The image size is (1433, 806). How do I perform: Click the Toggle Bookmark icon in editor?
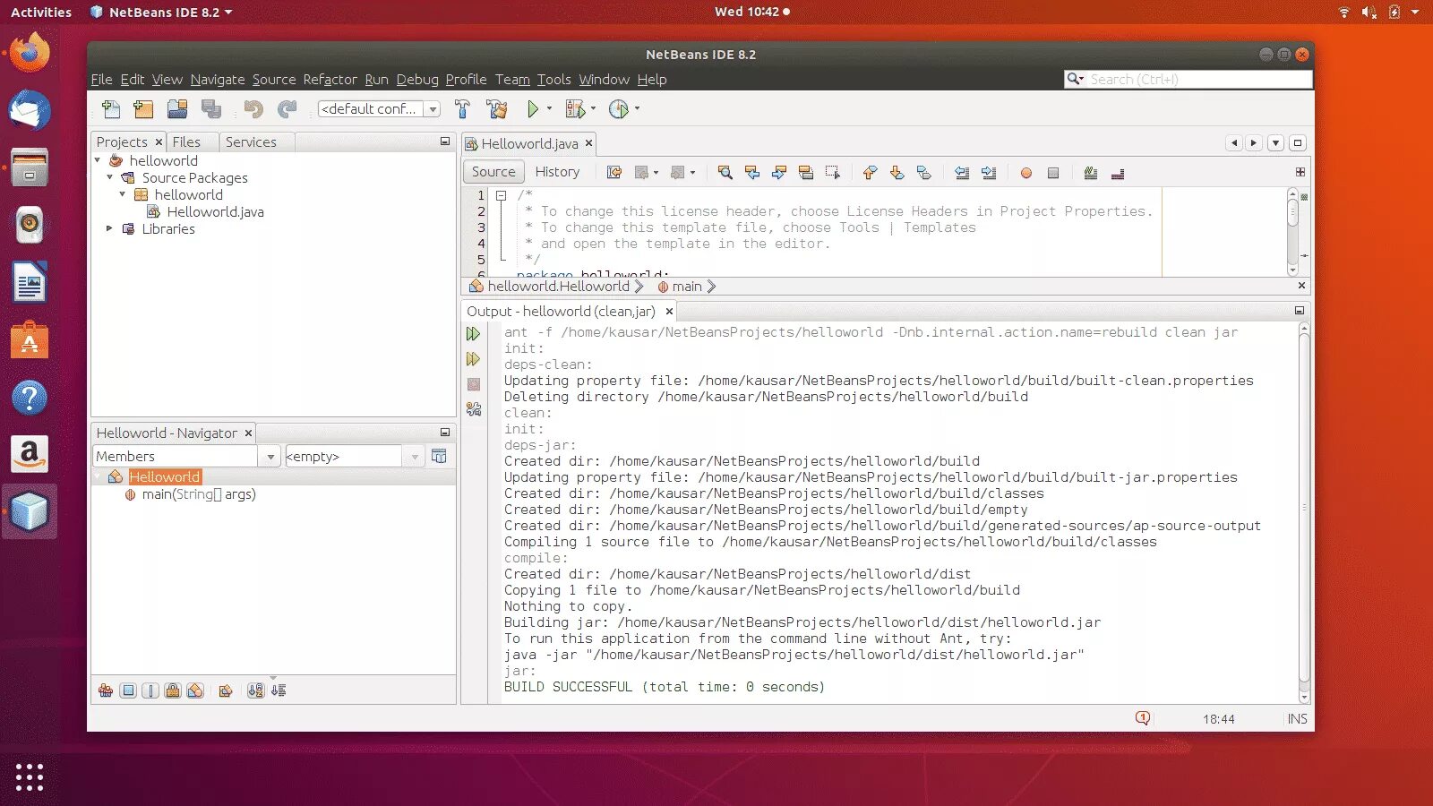[924, 173]
